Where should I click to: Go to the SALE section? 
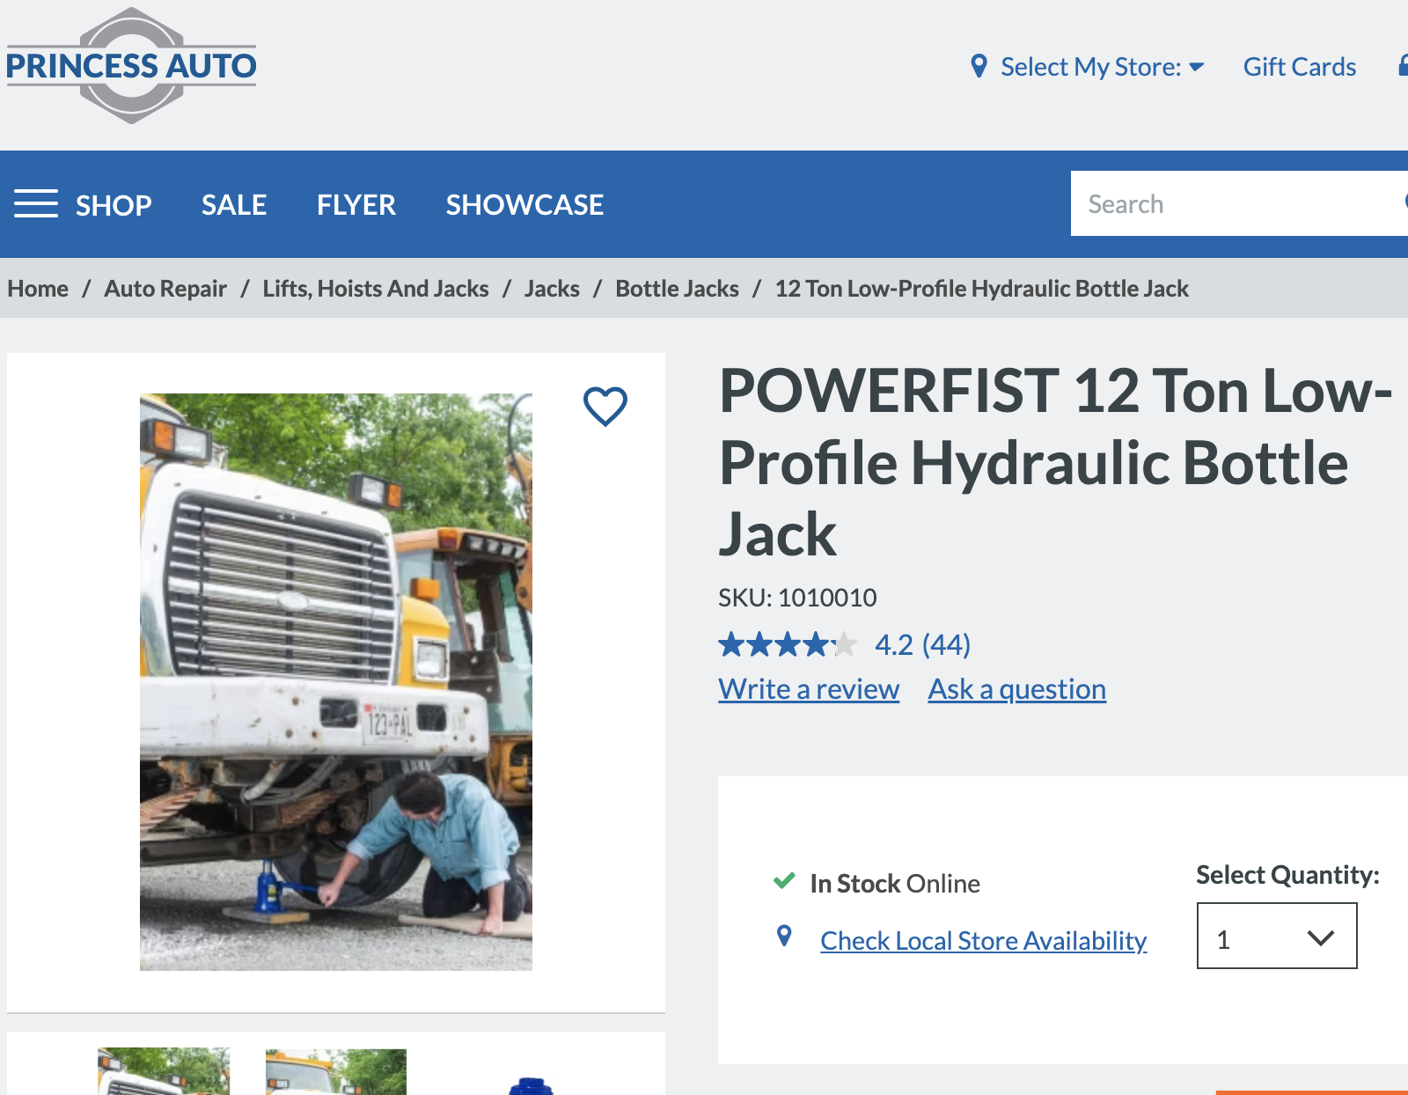pos(234,205)
